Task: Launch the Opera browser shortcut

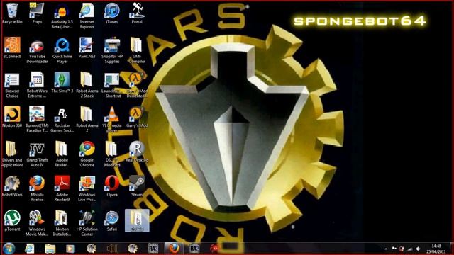Action: point(112,186)
